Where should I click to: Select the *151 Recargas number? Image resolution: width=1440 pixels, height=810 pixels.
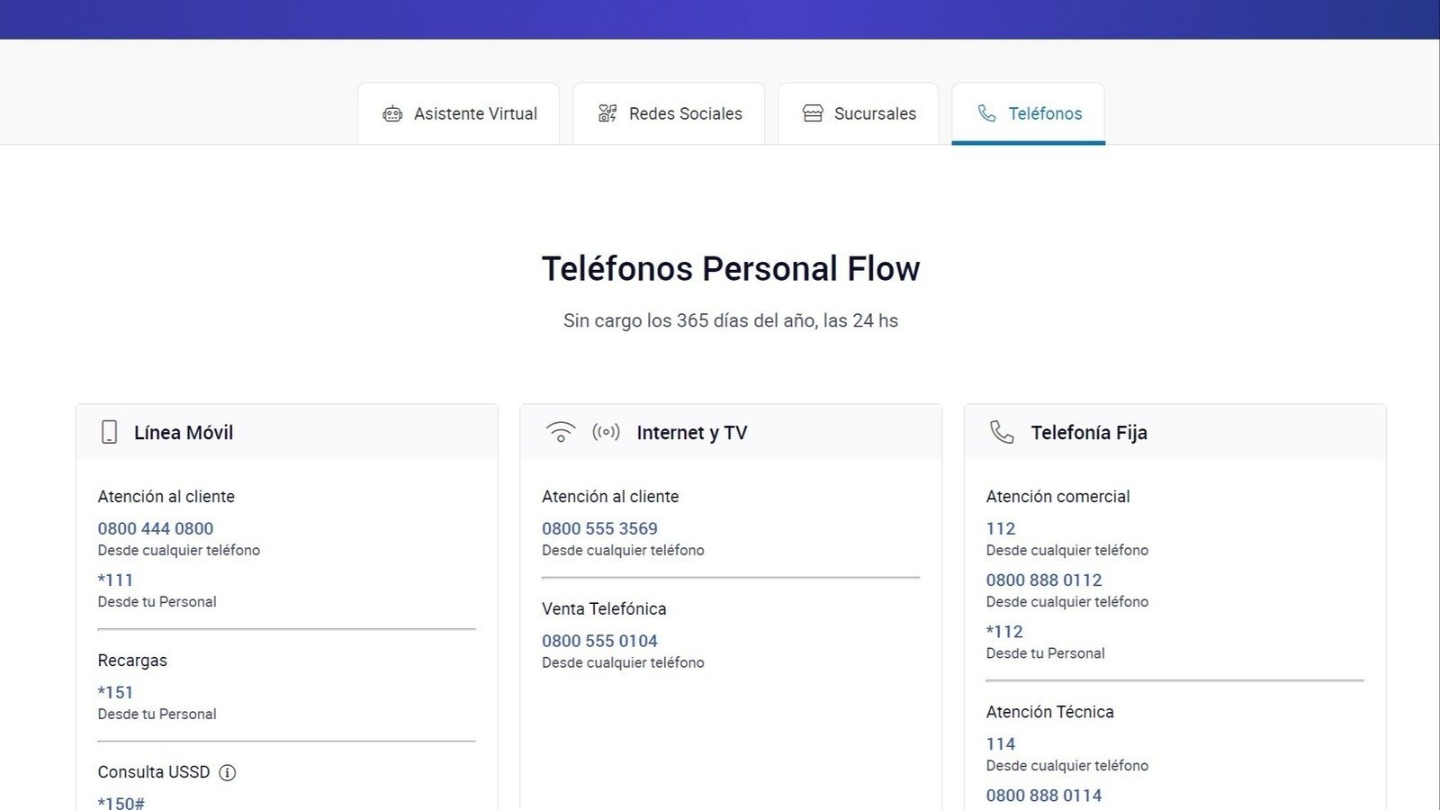coord(115,692)
